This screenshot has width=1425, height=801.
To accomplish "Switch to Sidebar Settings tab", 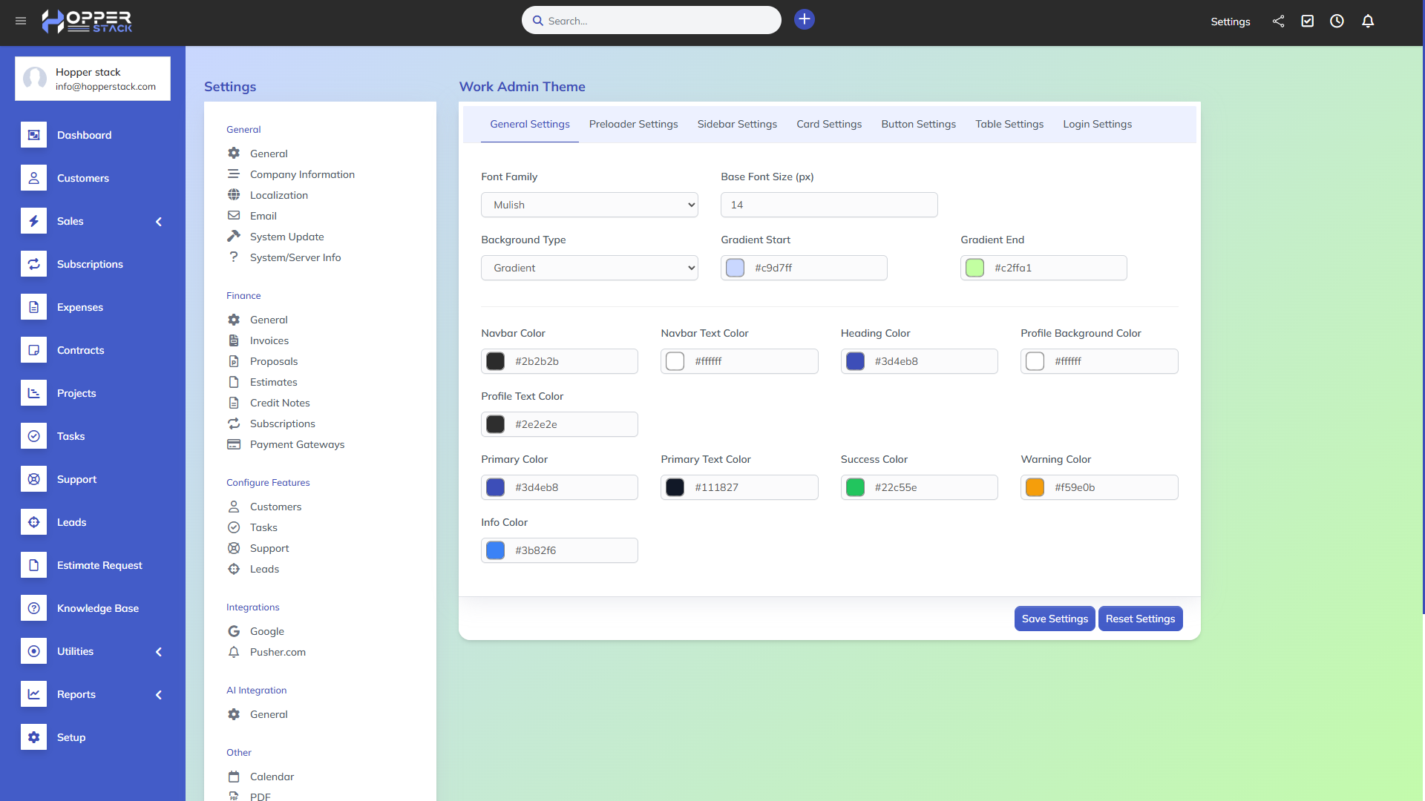I will coord(737,124).
